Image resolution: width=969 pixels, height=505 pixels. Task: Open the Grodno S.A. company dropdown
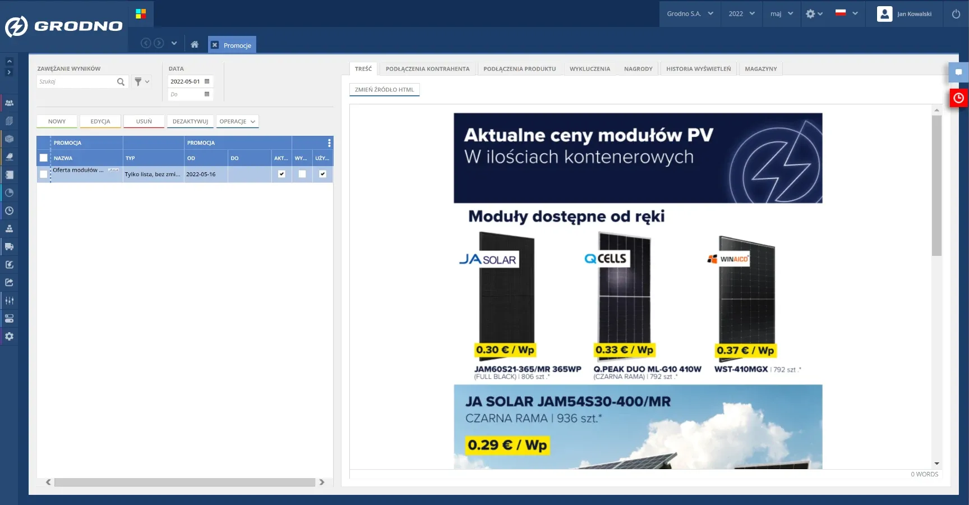click(x=690, y=14)
